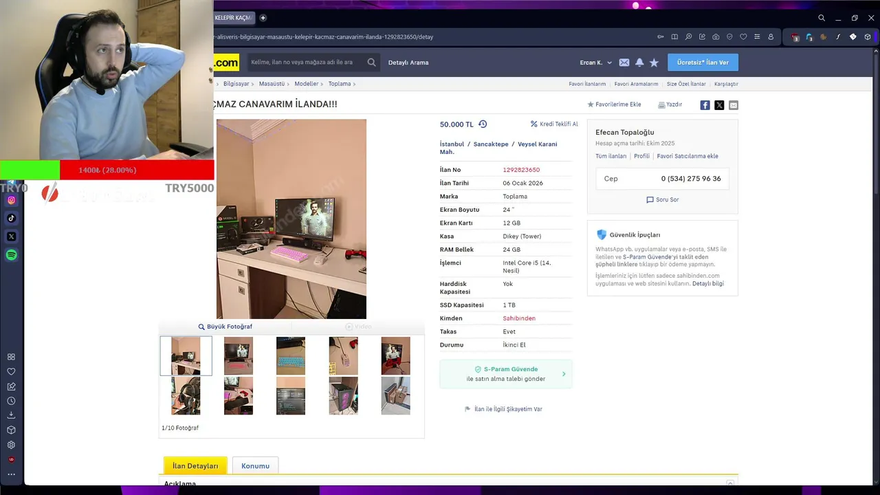This screenshot has height=495, width=880.
Task: Open the easy setup sliders icon
Action: [757, 36]
